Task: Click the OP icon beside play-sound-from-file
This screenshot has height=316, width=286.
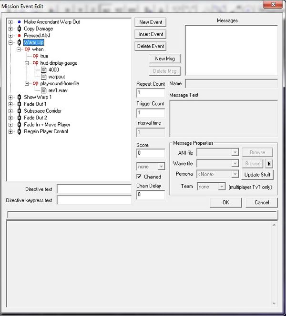Action: pos(36,84)
